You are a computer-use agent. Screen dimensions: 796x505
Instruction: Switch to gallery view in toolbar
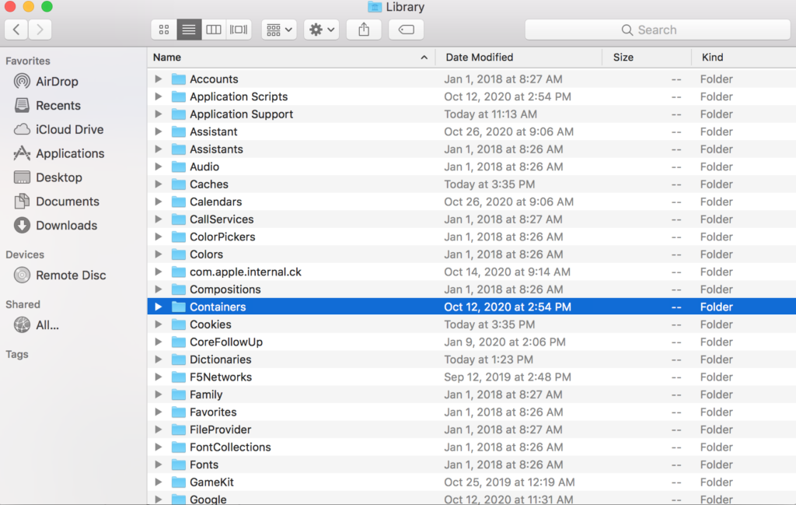click(x=239, y=30)
